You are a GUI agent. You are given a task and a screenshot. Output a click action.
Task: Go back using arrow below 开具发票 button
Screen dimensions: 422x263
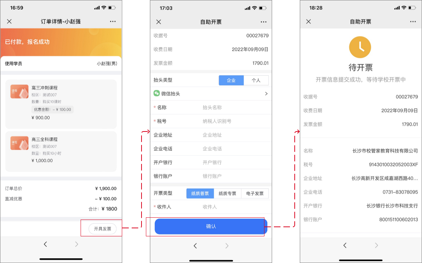[45, 244]
